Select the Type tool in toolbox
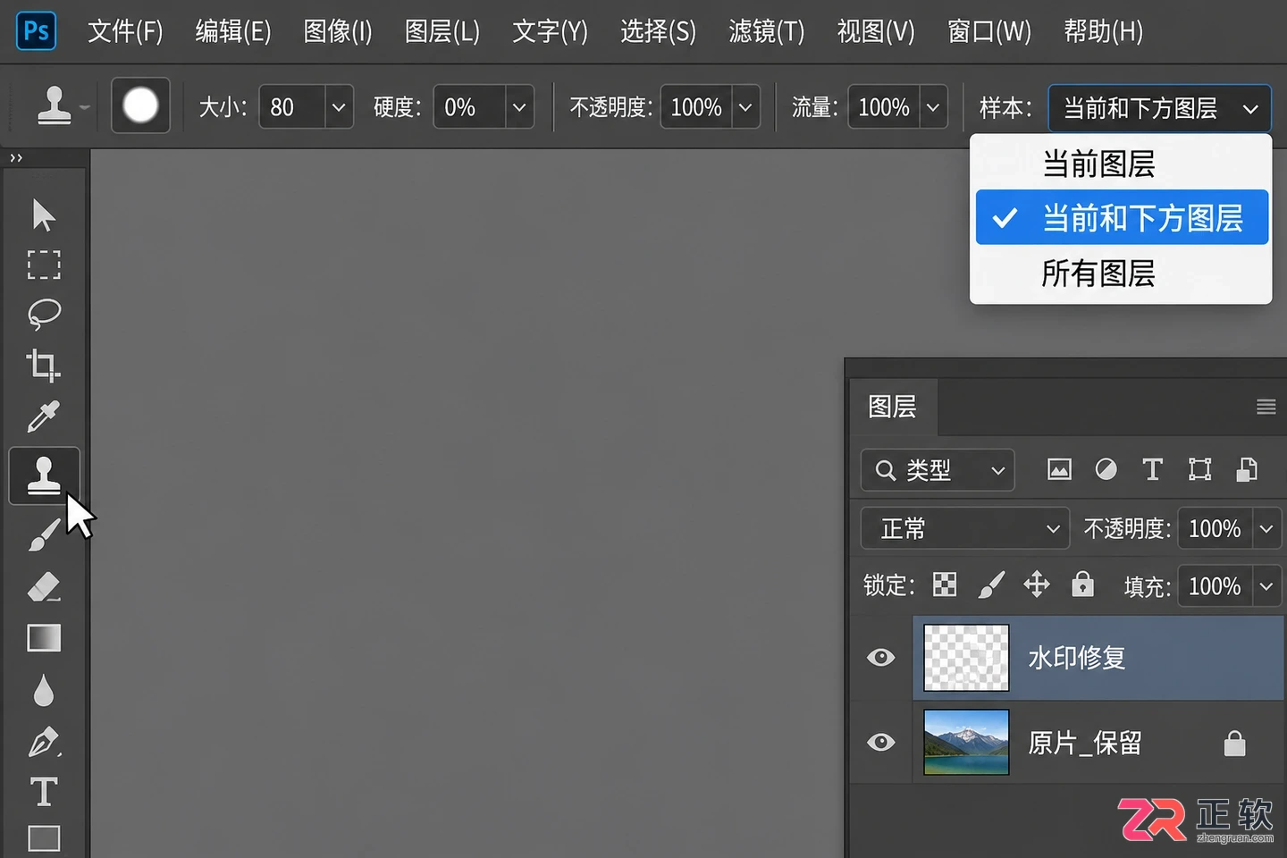 44,792
